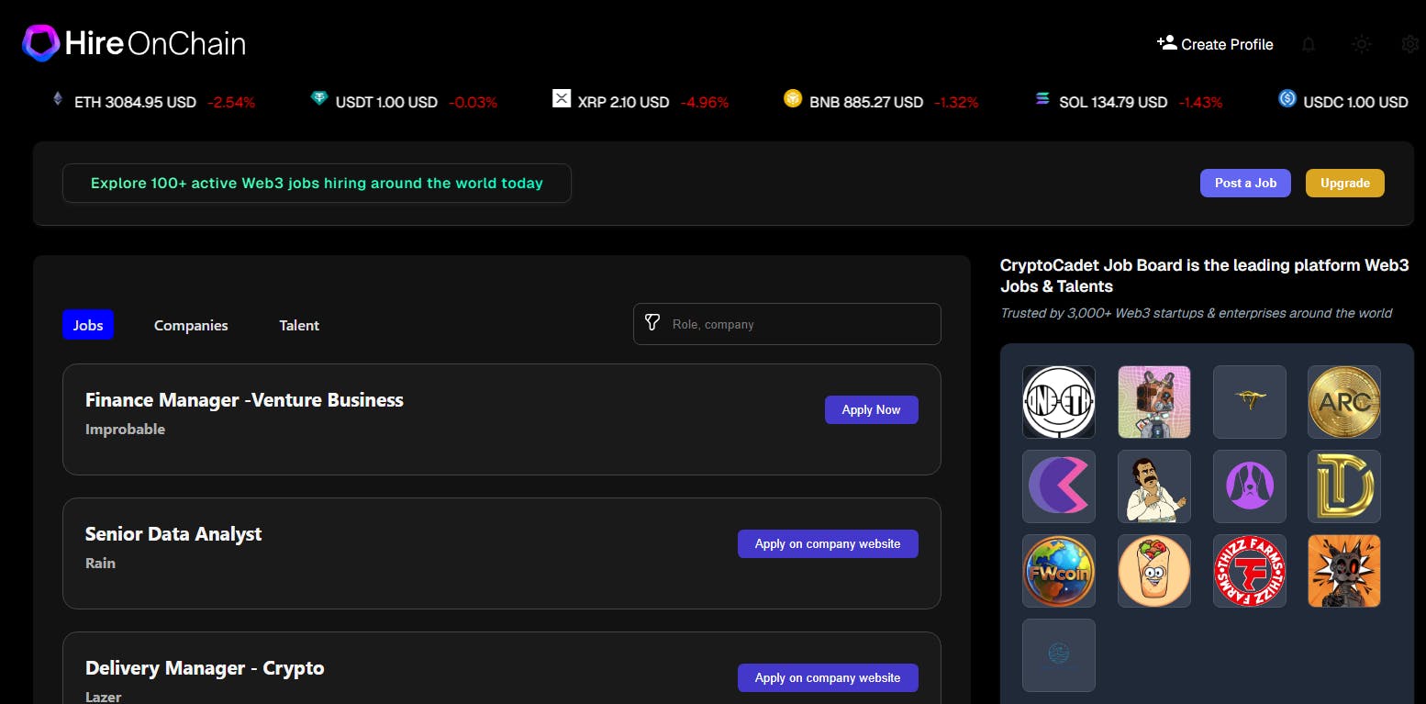
Task: Open the FWcoin globe thumbnail
Action: tap(1059, 571)
